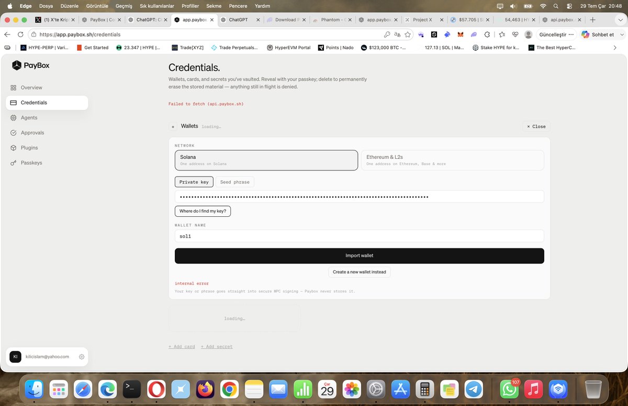Screen dimensions: 628x406
Task: Switch to the PayBox | Co... tab
Action: pyautogui.click(x=102, y=20)
